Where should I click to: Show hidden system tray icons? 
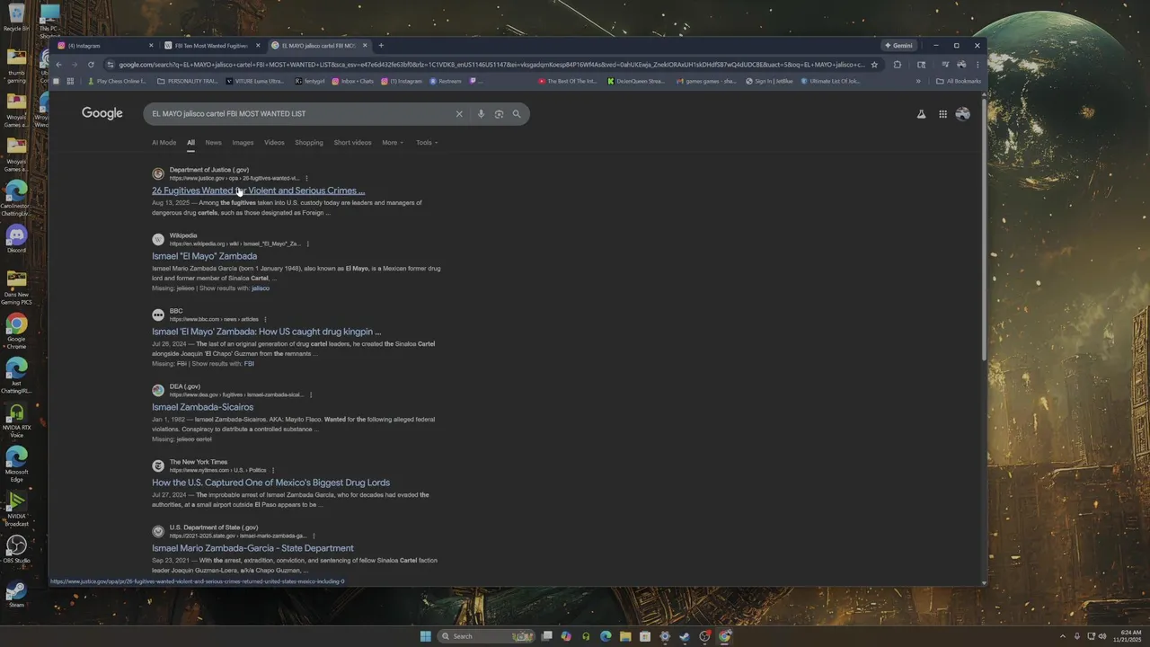click(x=1063, y=636)
